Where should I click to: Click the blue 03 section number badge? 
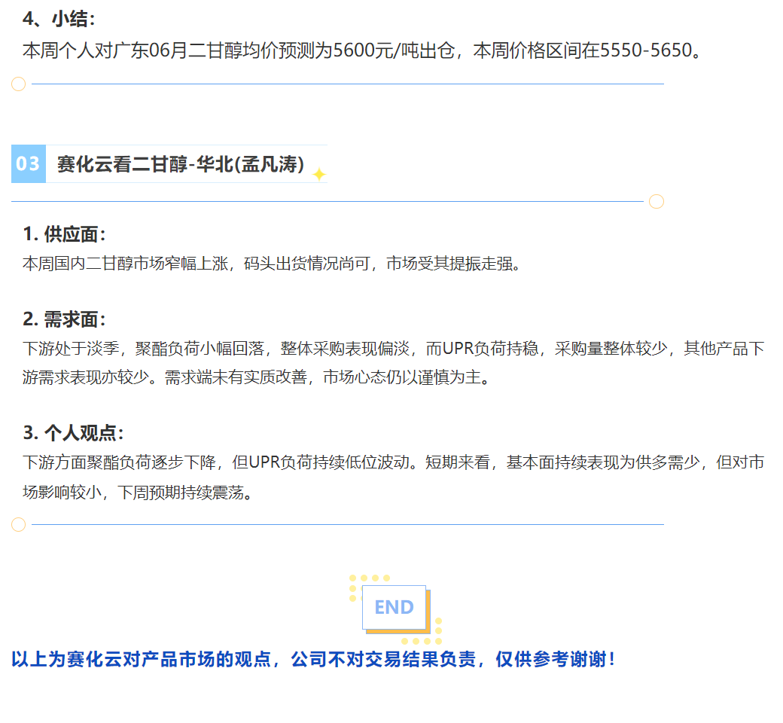pos(29,164)
